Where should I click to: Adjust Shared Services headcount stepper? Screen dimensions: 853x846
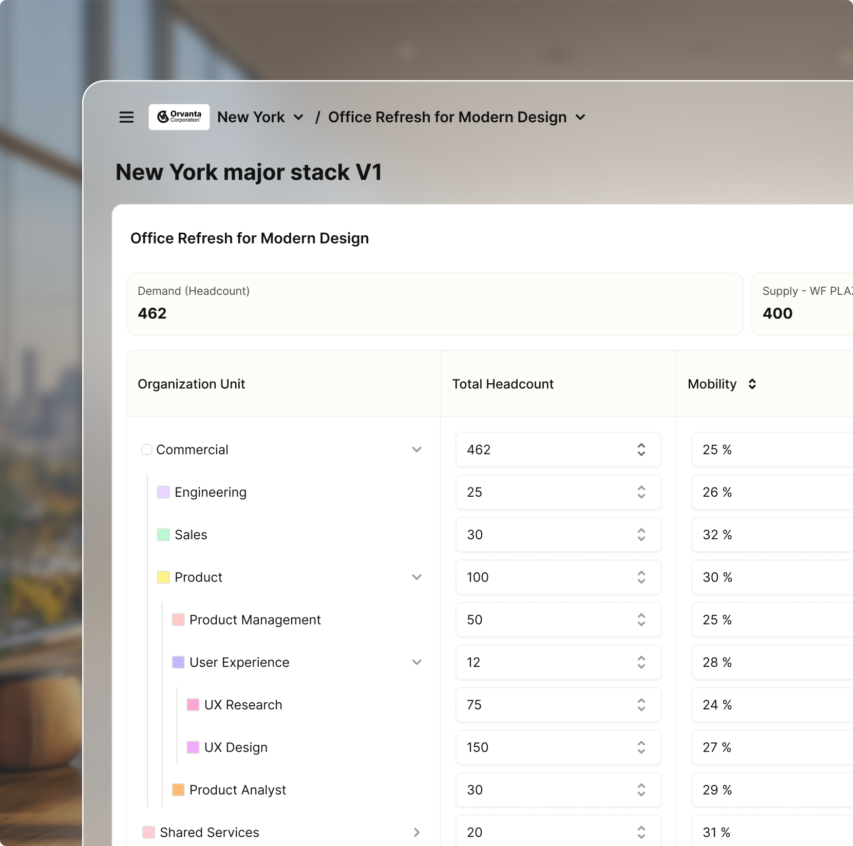[641, 832]
